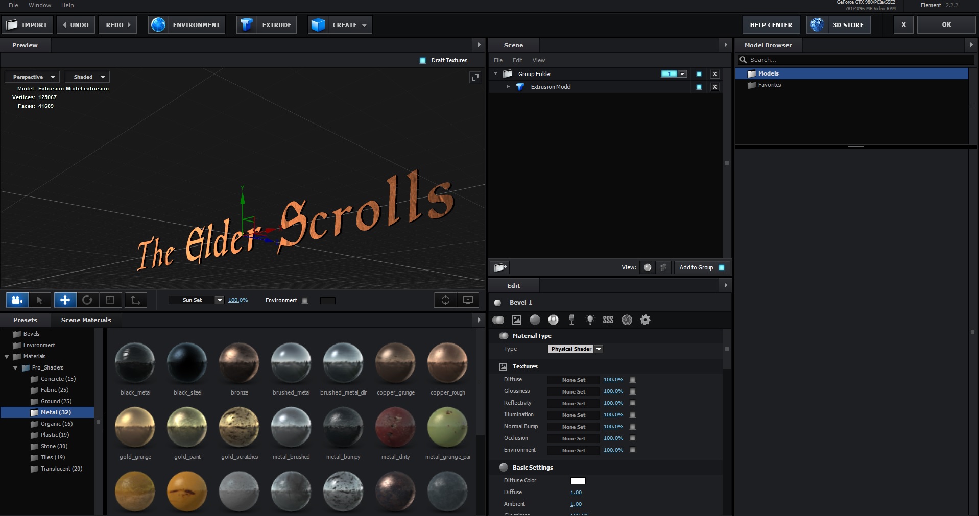Open the Textures section image icon

517,320
